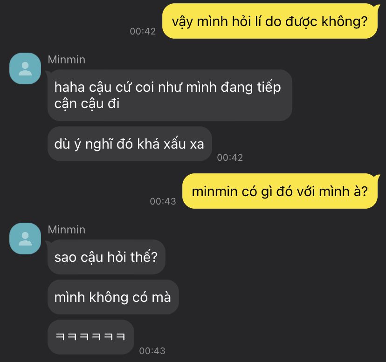Screen dimensions: 386x362
Task: Tap the Minmin name above 'haha cậu' message
Action: tap(67, 60)
